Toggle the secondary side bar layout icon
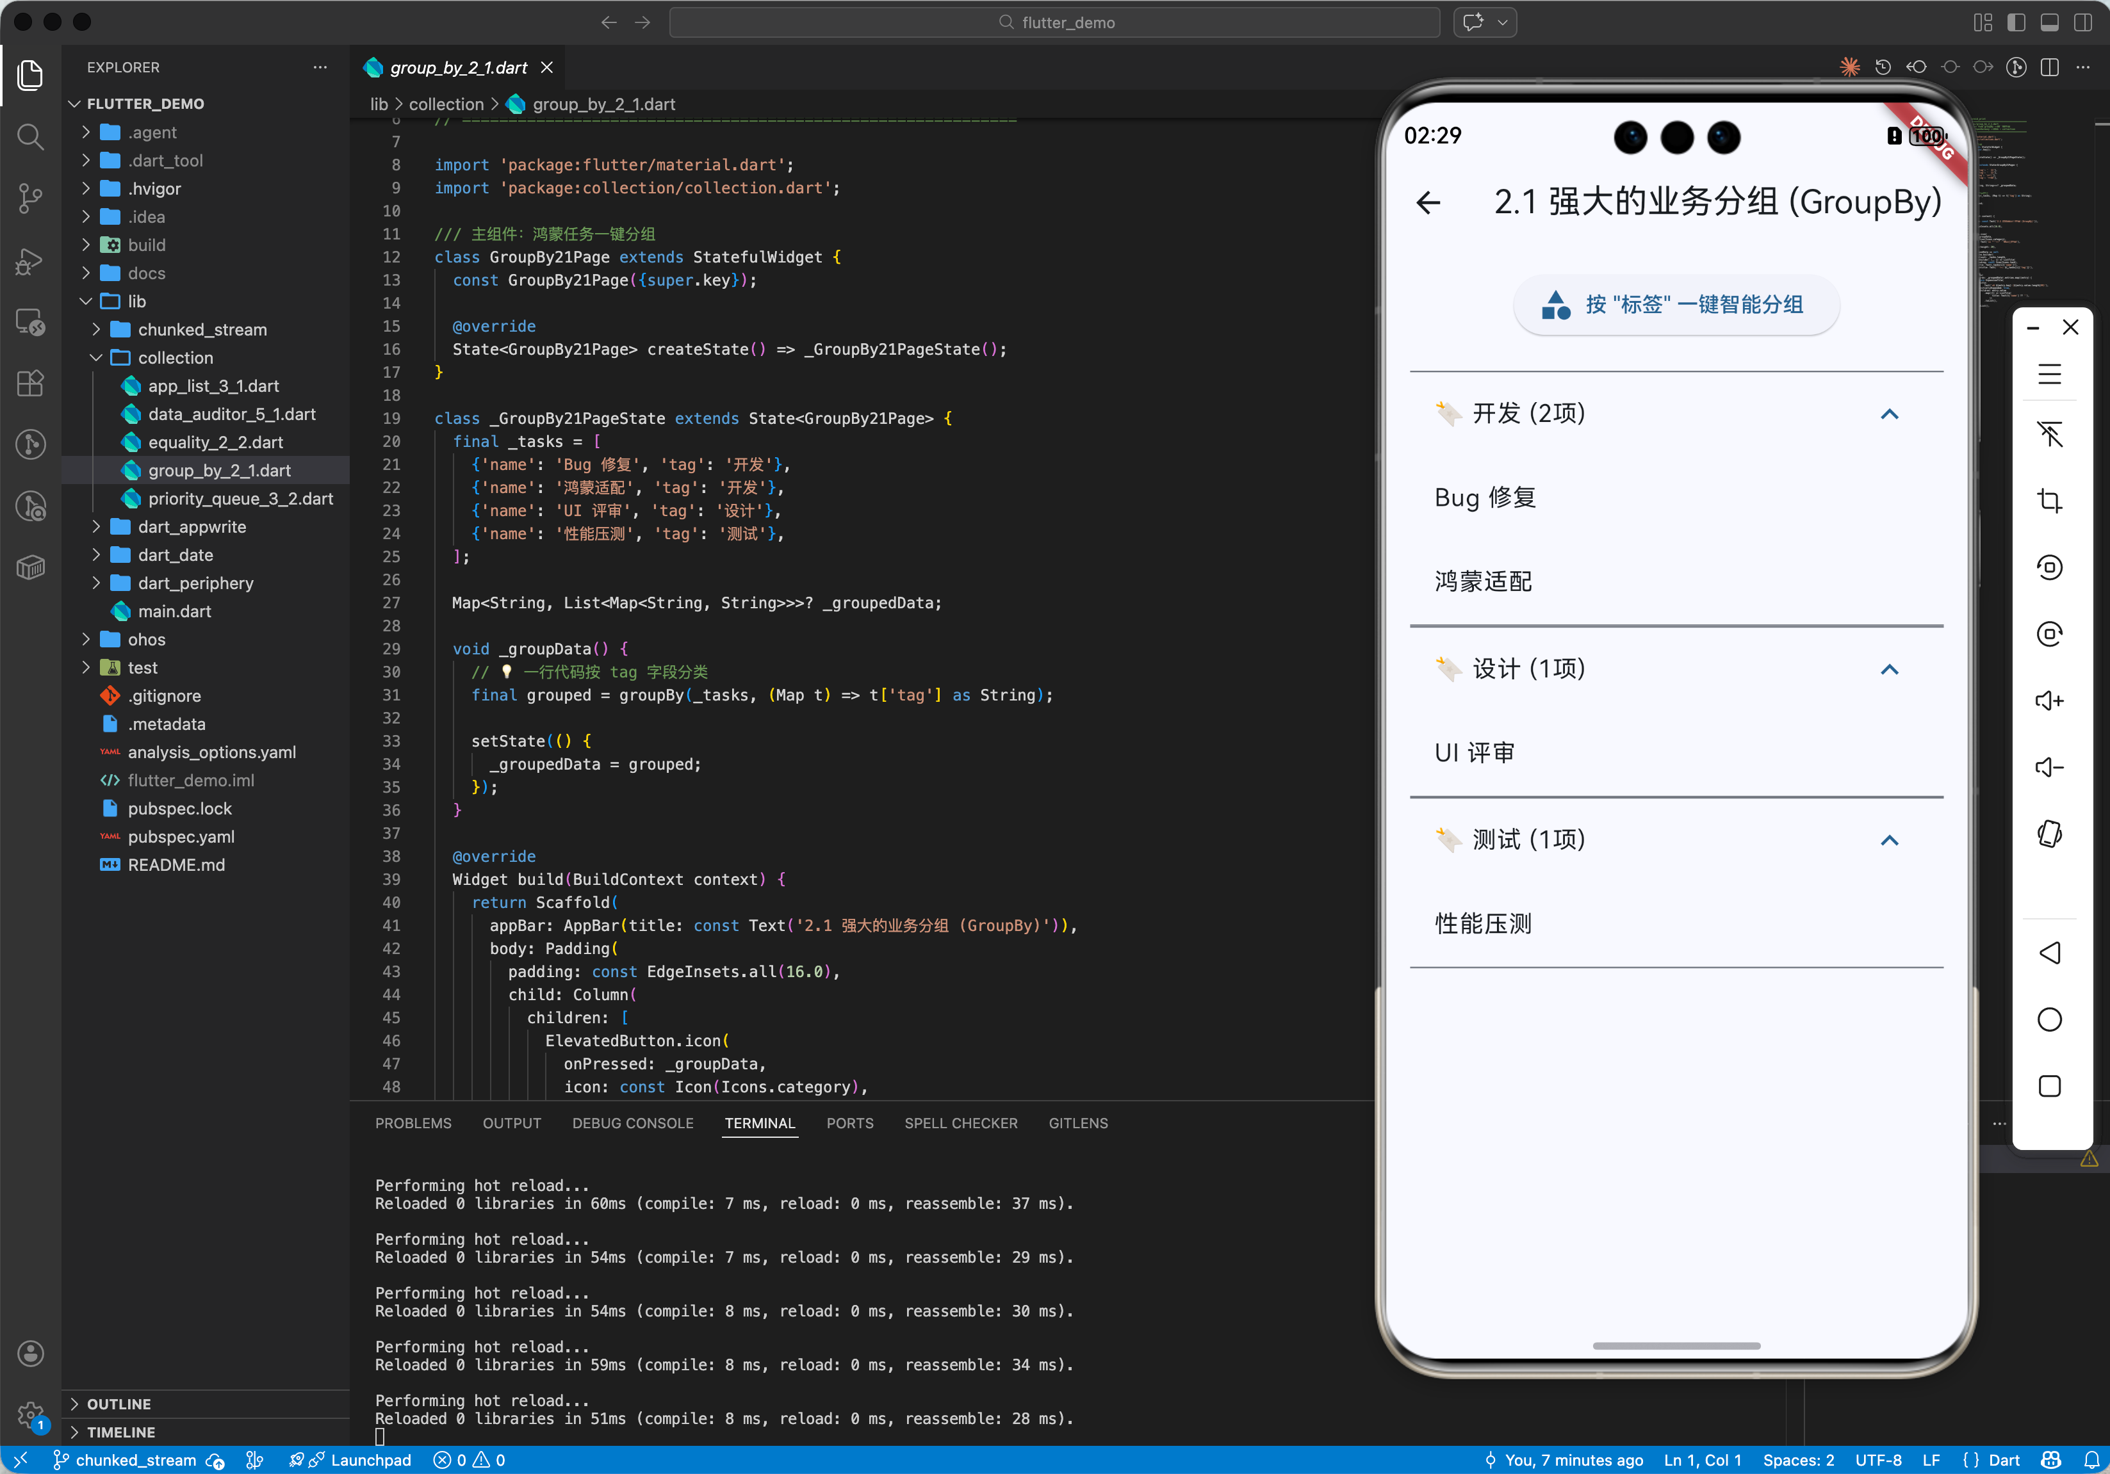Screen dimensions: 2110x1474 (x=2082, y=22)
